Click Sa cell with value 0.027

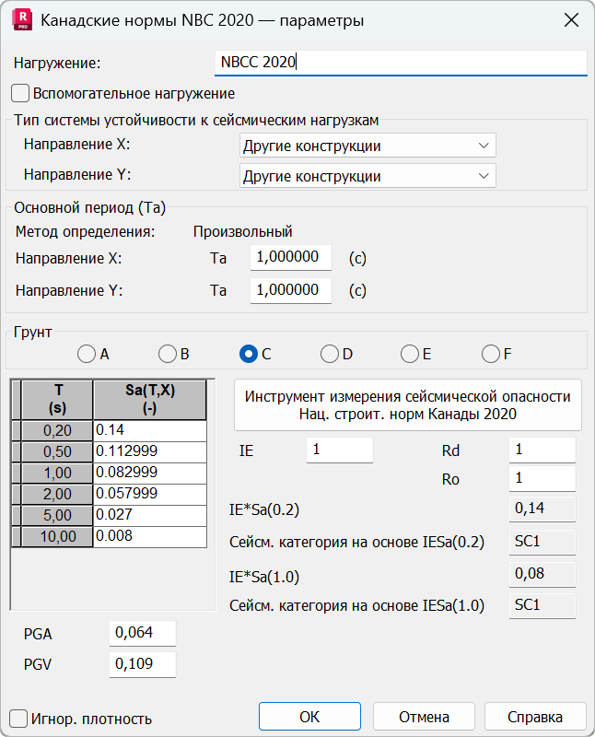pyautogui.click(x=150, y=515)
